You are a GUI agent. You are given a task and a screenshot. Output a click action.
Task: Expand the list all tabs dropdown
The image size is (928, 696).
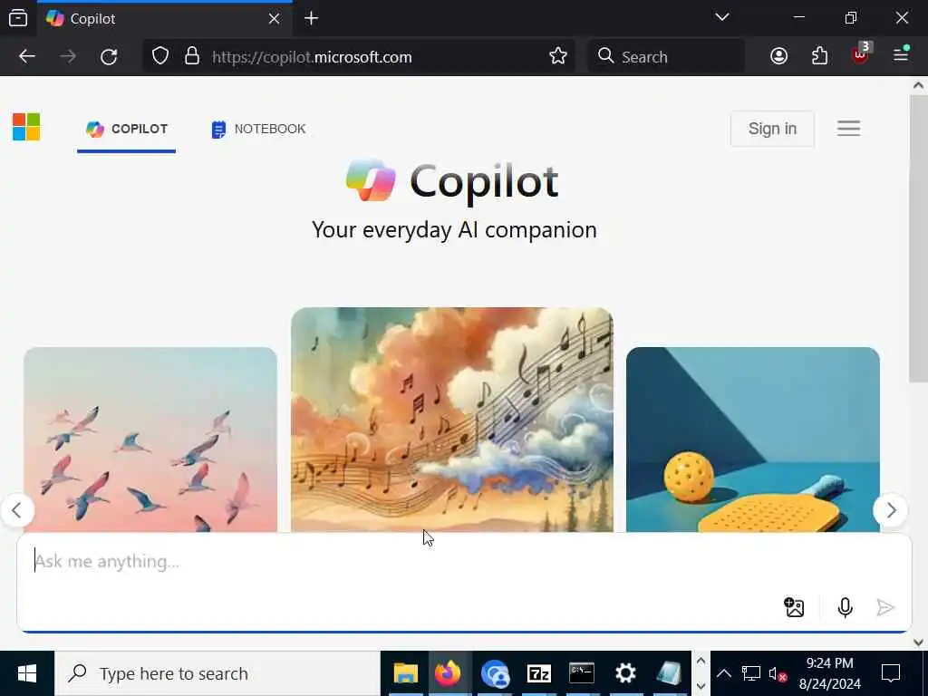tap(722, 17)
